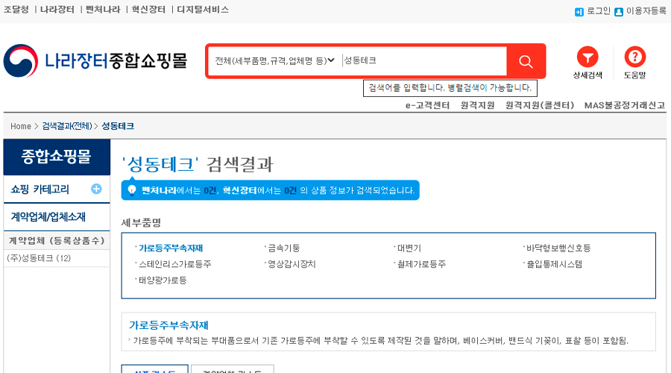Click 벤처나라 in the blue notice bar
Screen dimensions: 671x373
point(159,190)
